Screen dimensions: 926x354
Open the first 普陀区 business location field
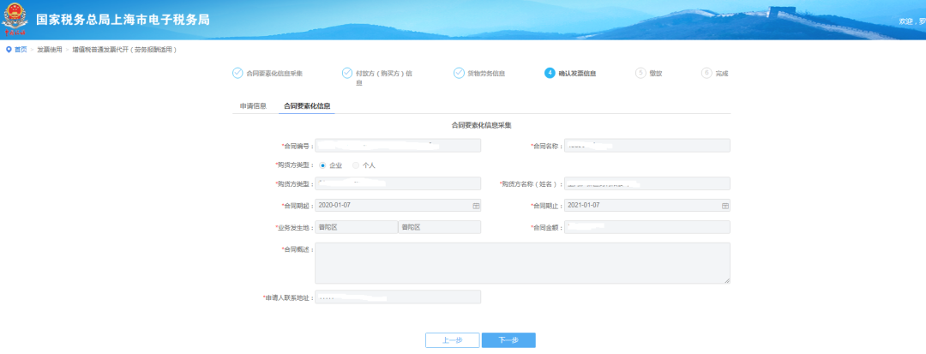coord(356,227)
